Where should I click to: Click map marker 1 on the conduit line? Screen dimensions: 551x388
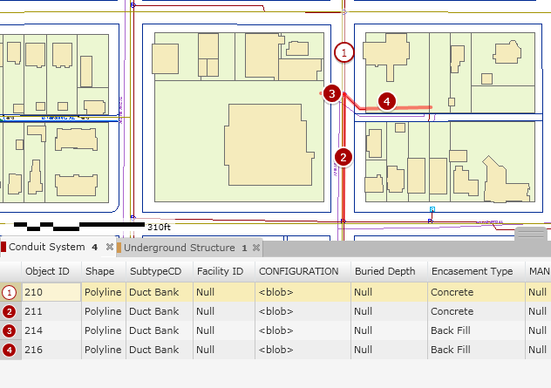coord(344,53)
